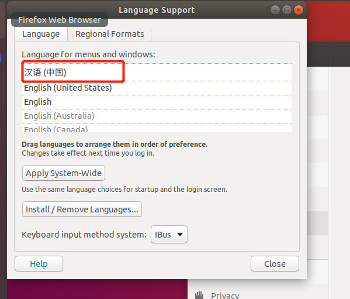Choose the plain English language row

(157, 102)
